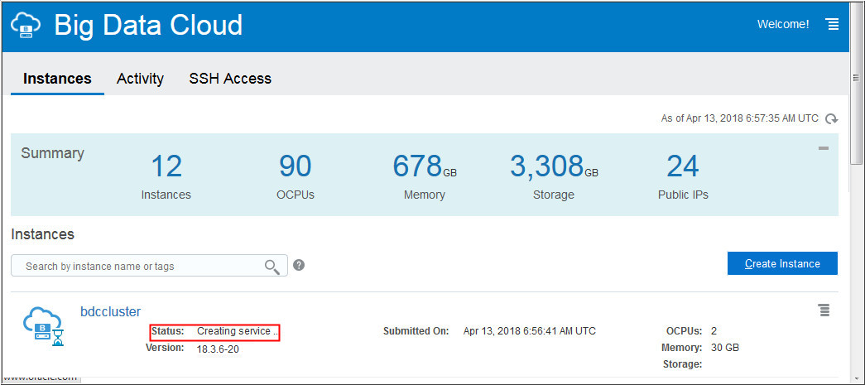This screenshot has width=865, height=385.
Task: Open the help question mark icon
Action: (299, 265)
